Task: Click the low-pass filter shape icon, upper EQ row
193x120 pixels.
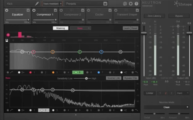Action: [x=136, y=72]
